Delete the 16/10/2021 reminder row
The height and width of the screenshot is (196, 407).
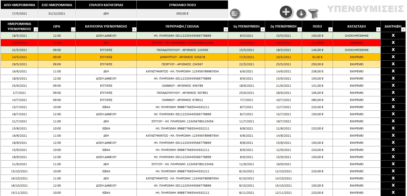pos(393,178)
